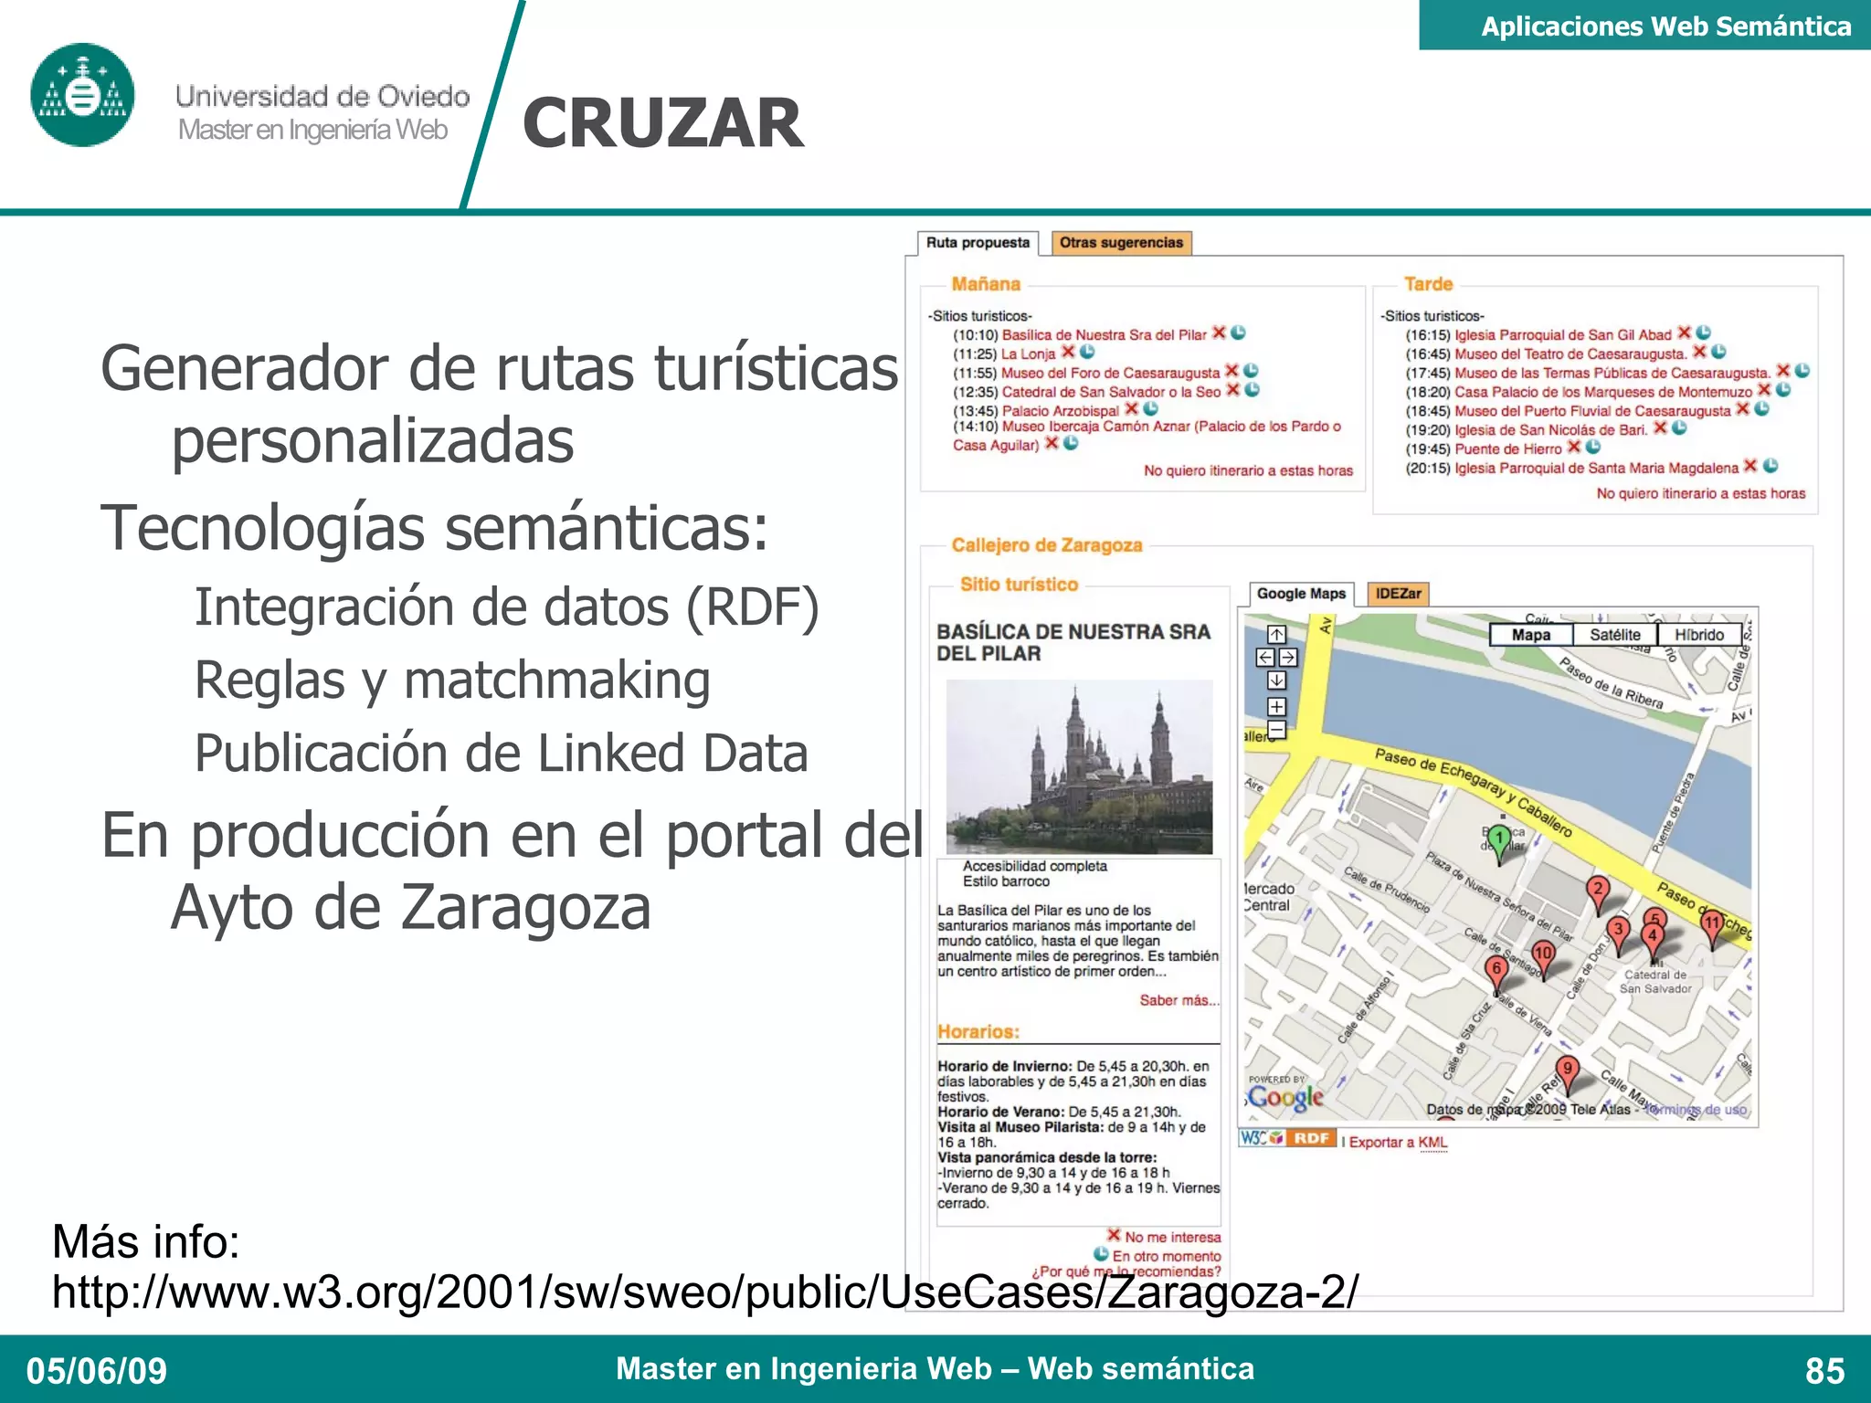
Task: Zoom in on the map
Action: [x=1276, y=707]
